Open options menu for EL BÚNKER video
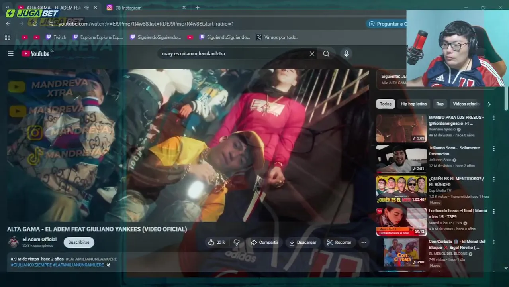 click(x=494, y=179)
